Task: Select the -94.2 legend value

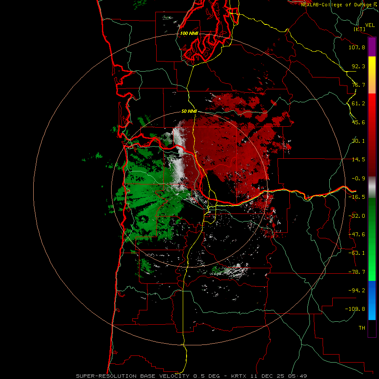Action: click(357, 291)
